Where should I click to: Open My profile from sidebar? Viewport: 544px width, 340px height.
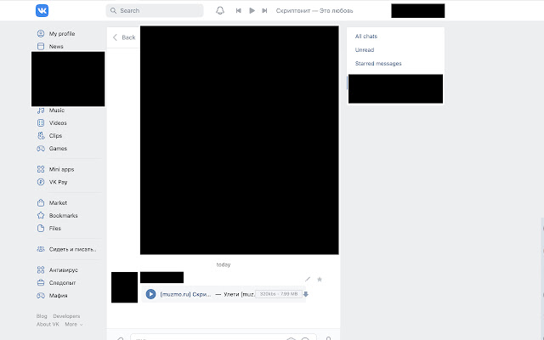[56, 34]
